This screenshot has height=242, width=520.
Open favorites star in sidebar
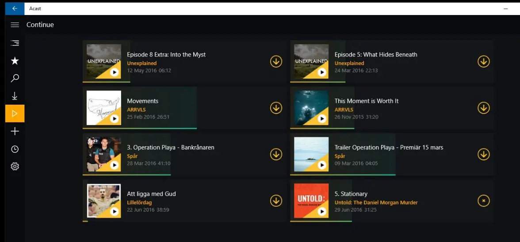15,60
